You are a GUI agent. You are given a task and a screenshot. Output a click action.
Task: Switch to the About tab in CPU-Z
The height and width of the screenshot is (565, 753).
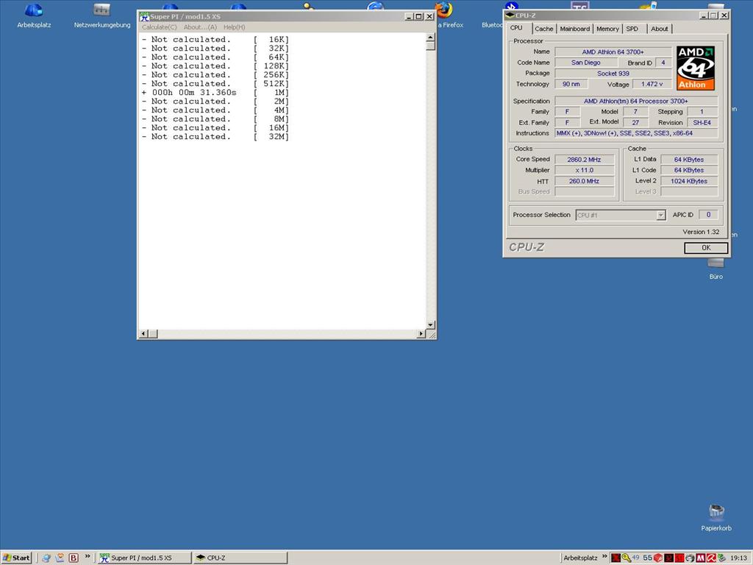click(x=660, y=29)
